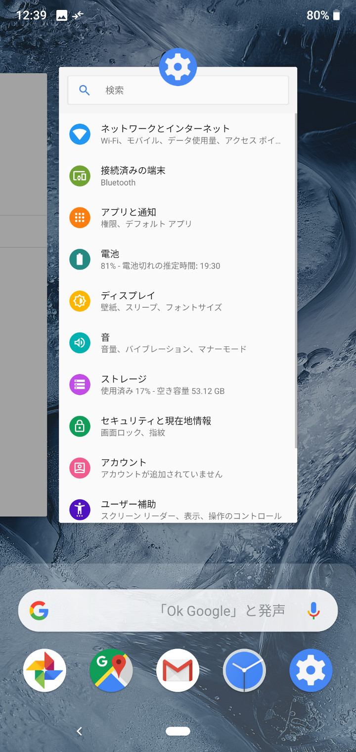Open the Clock app

244,670
